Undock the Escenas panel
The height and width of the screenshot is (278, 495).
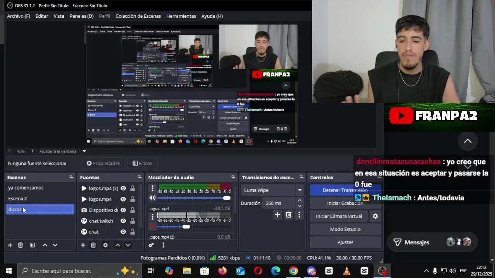point(71,177)
